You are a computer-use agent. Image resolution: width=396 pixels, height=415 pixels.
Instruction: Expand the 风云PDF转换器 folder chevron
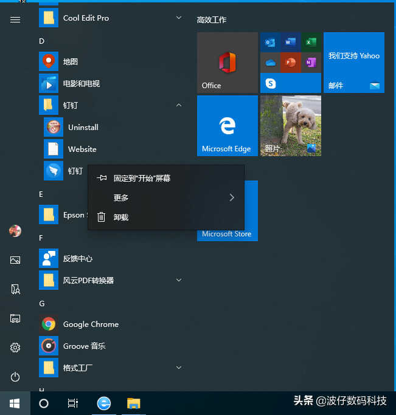click(x=179, y=280)
